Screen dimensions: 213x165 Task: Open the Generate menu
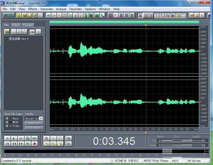pos(46,9)
